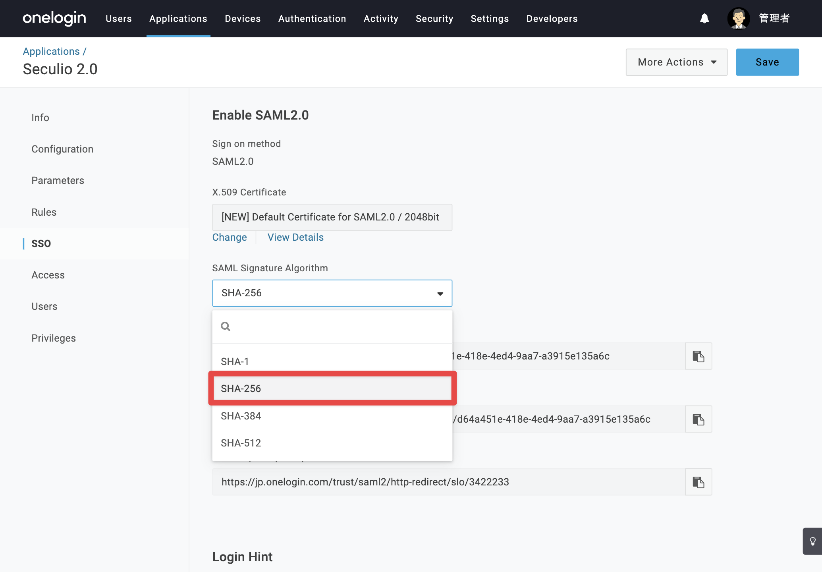Click the algorithm search input field

332,327
